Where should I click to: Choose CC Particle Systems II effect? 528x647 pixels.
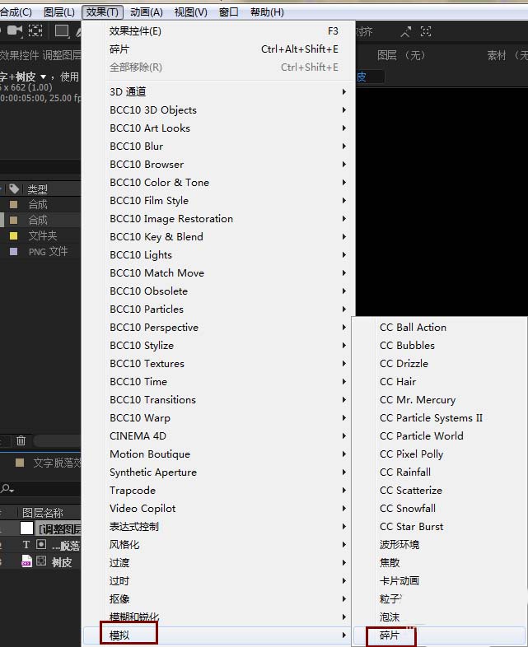[x=440, y=418]
